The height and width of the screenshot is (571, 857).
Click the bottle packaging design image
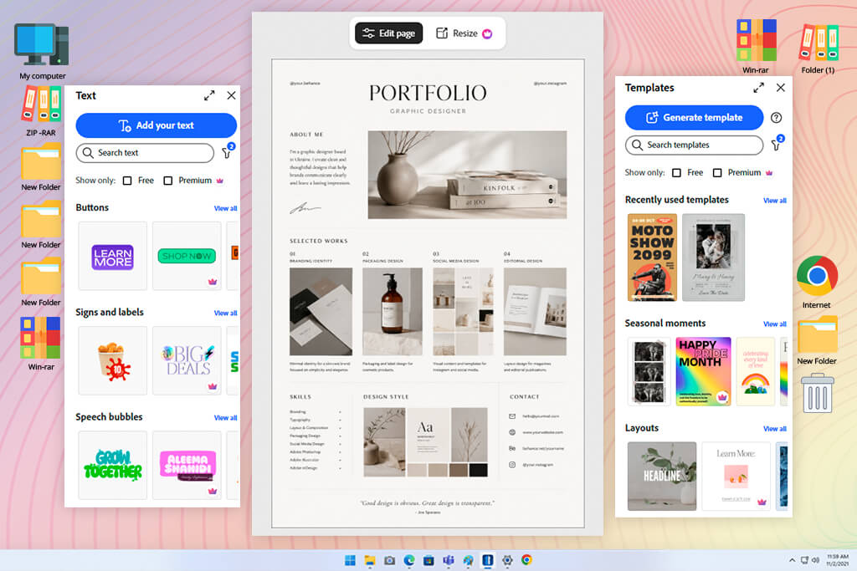coord(393,312)
